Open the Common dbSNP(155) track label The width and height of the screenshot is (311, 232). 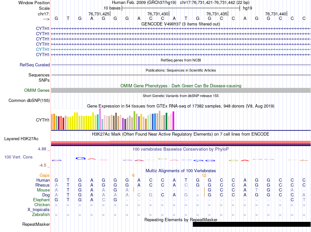click(29, 101)
